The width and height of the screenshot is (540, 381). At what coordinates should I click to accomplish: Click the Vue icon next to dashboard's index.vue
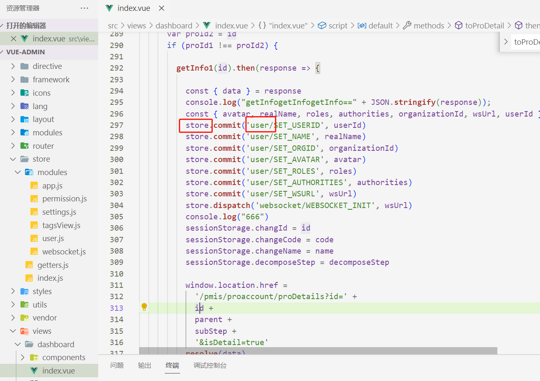[33, 371]
